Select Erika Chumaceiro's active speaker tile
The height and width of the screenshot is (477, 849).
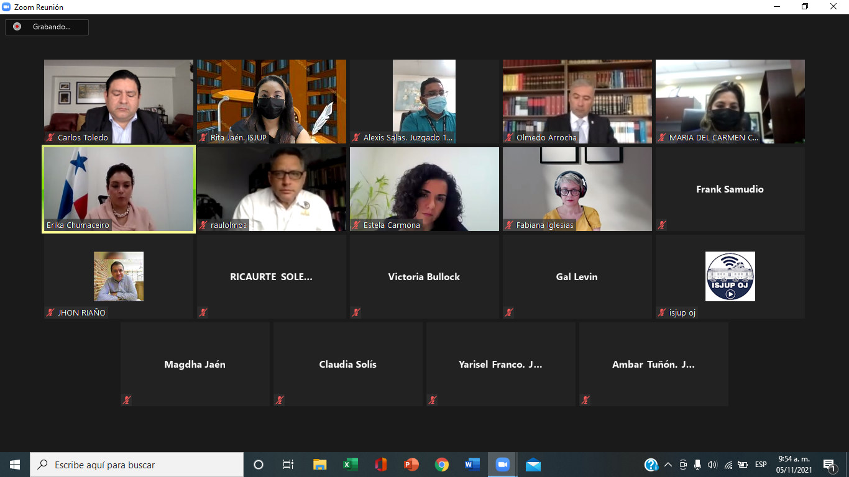coord(119,189)
